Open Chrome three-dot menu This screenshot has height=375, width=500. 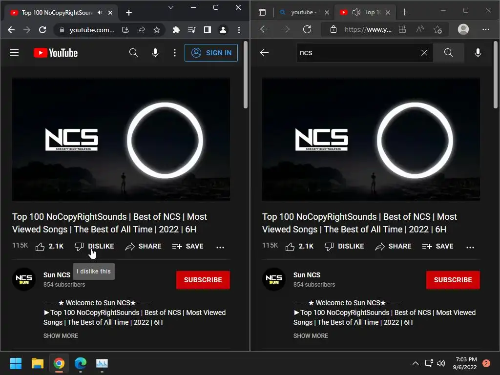239,30
